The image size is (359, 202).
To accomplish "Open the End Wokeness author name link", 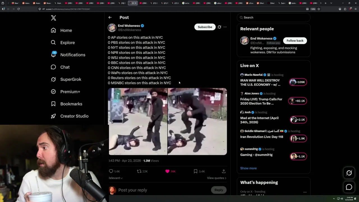I will (129, 26).
